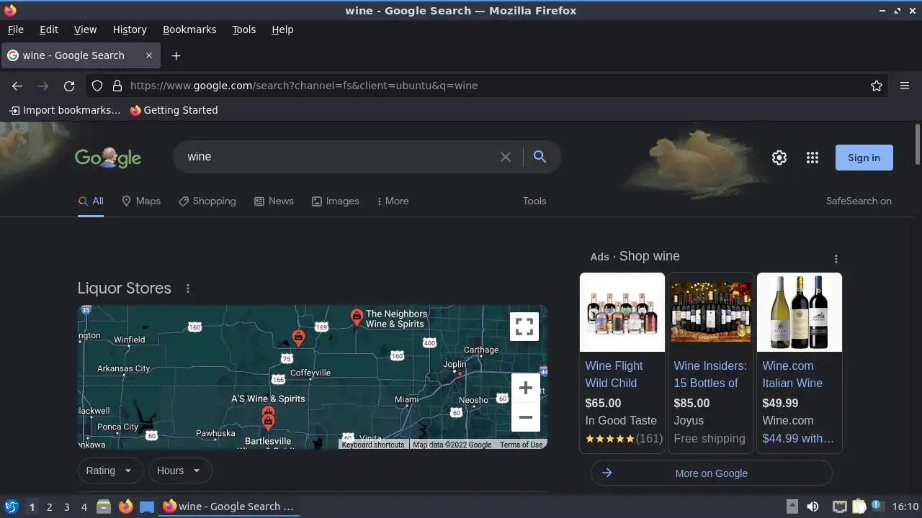Bookmark this page with the star icon
Viewport: 922px width, 518px height.
click(877, 86)
